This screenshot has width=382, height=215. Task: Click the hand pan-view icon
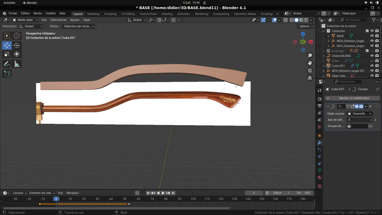click(310, 63)
